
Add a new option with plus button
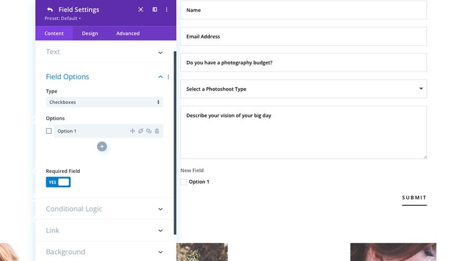pyautogui.click(x=102, y=147)
